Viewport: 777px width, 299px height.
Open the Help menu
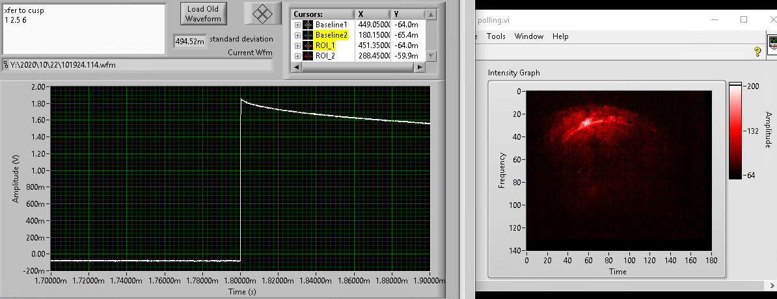coord(560,36)
